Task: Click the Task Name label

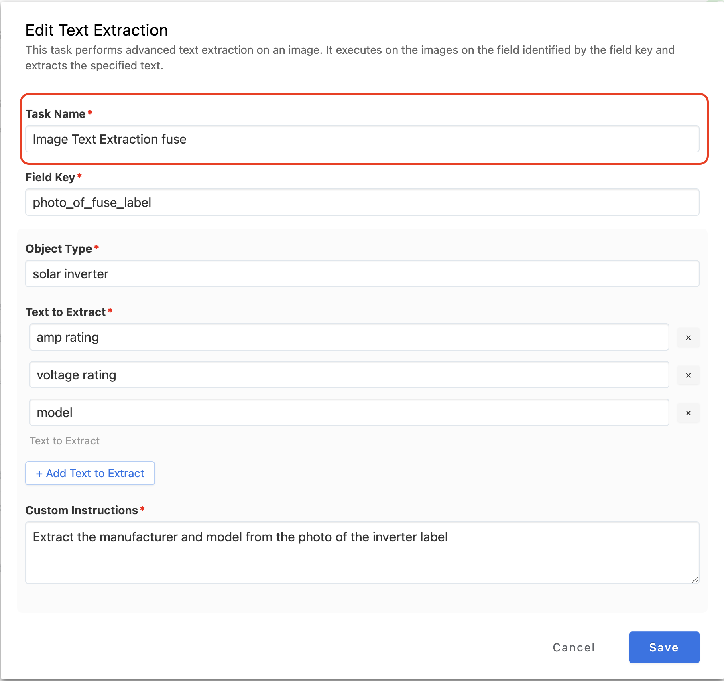Action: tap(55, 114)
